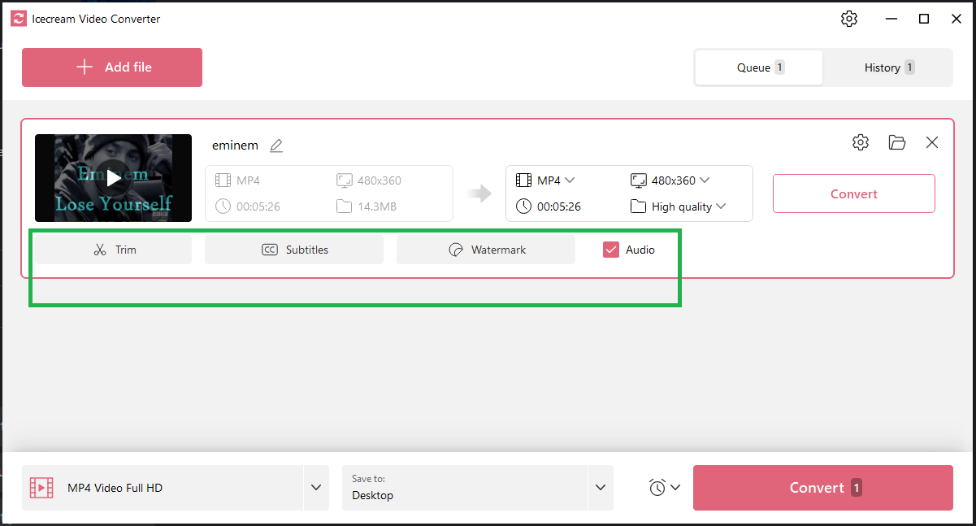Click the Add file button

[x=112, y=67]
